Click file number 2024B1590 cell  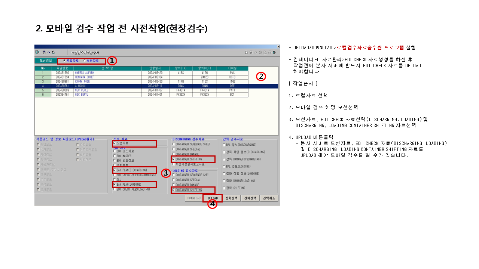62,73
